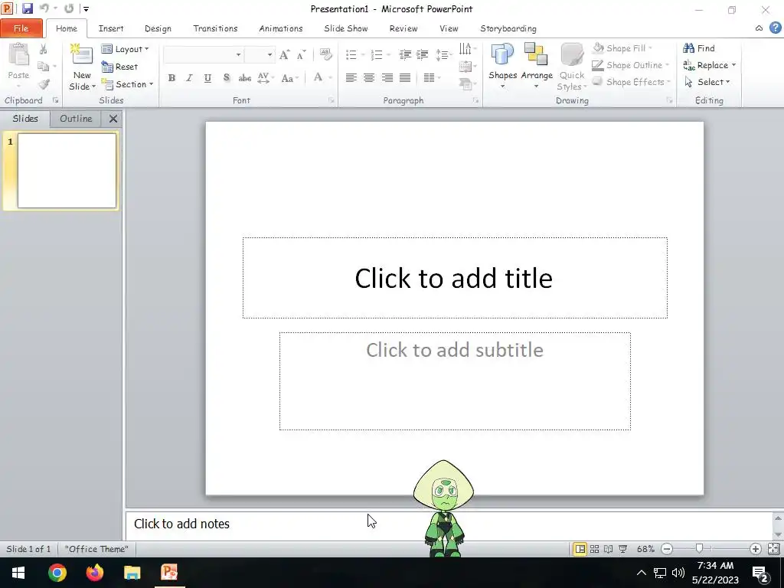Switch to the Animations tab

pos(281,28)
